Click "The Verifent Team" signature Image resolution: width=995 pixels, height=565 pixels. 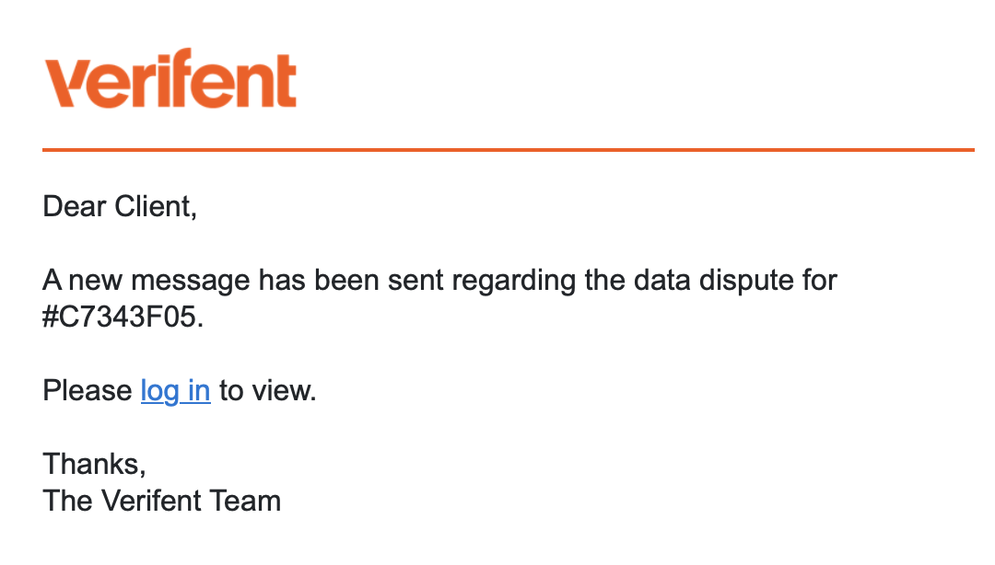161,502
